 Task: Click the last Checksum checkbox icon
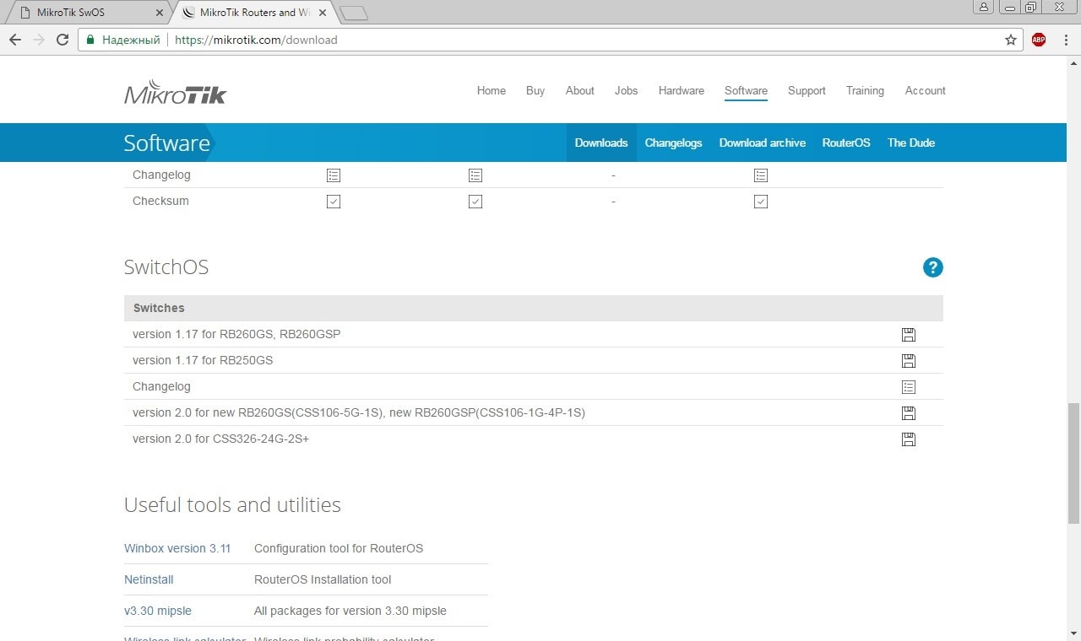click(761, 202)
